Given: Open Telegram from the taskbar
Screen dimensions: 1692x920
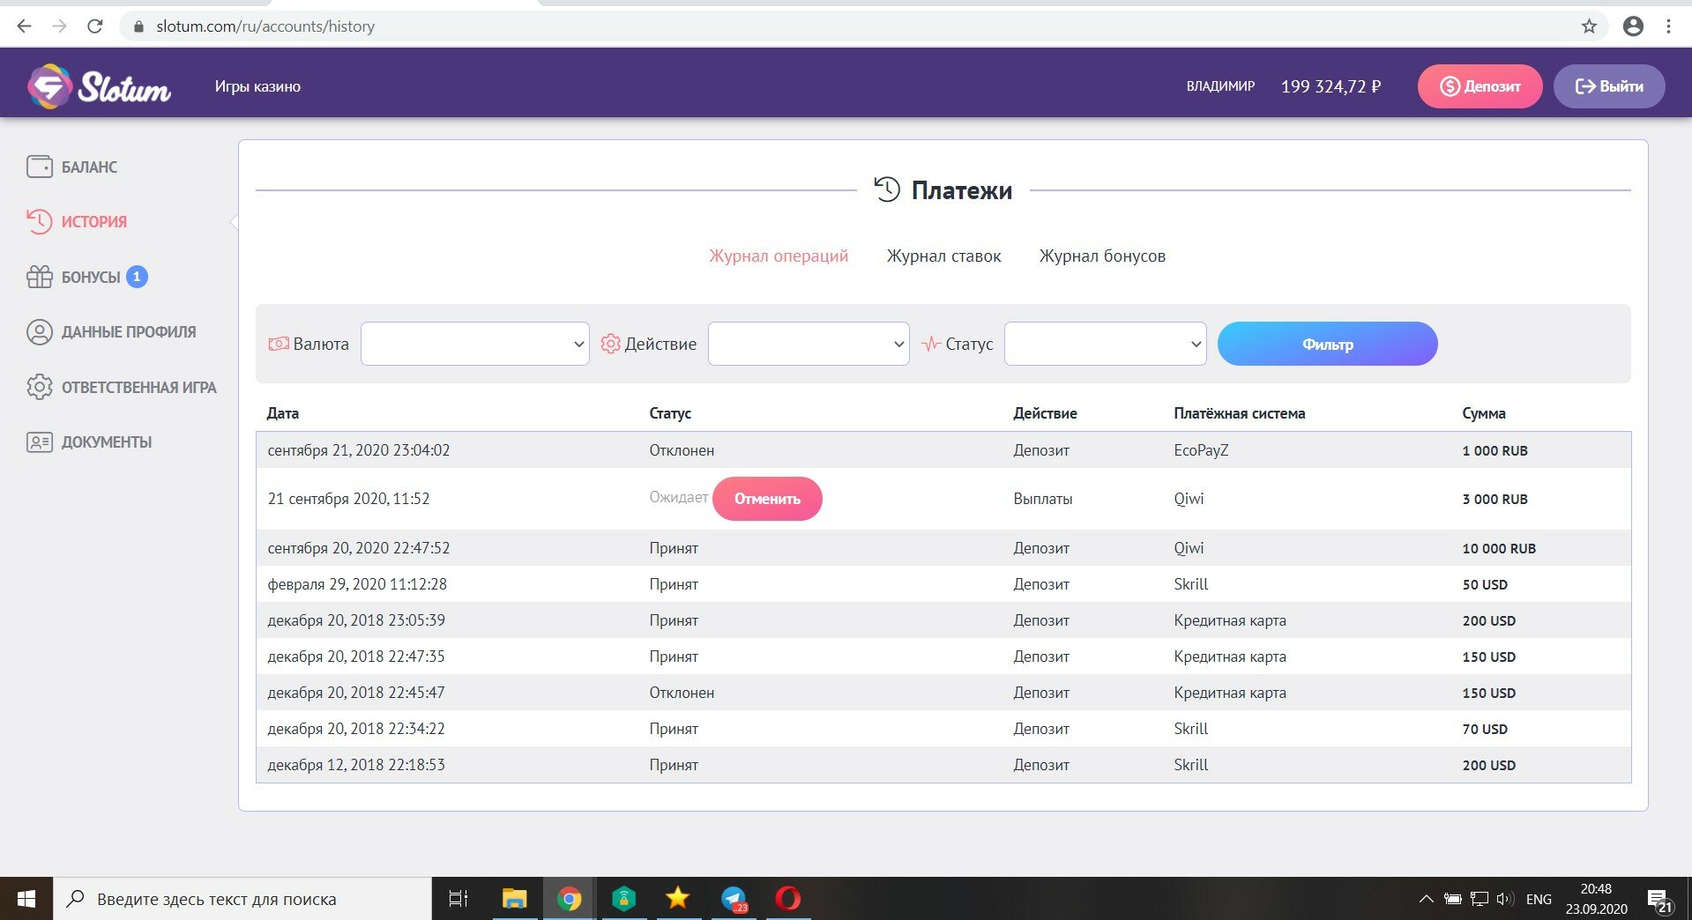Looking at the screenshot, I should coord(734,898).
